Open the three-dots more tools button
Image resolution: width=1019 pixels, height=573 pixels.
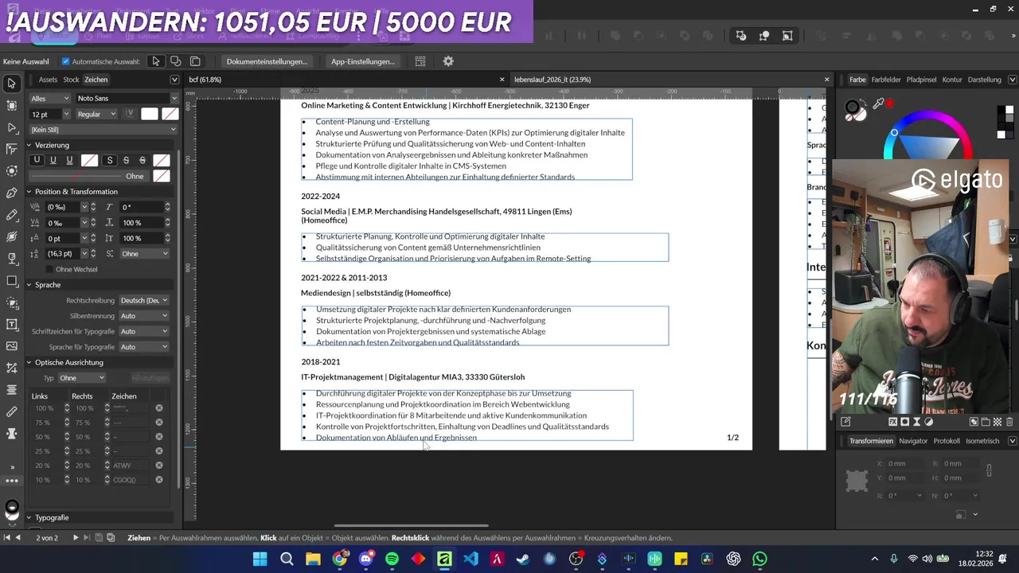tap(11, 481)
